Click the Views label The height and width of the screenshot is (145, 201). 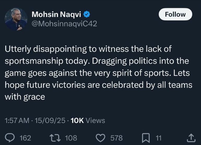click(x=95, y=121)
